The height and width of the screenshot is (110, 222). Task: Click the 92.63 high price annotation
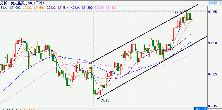179,12
